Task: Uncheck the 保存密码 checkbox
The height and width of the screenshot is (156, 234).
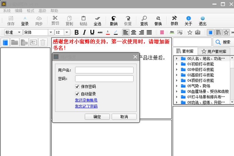Action: point(77,87)
